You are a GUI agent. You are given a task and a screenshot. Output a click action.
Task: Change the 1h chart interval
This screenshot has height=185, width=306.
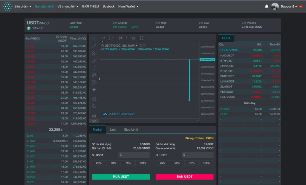(104, 38)
